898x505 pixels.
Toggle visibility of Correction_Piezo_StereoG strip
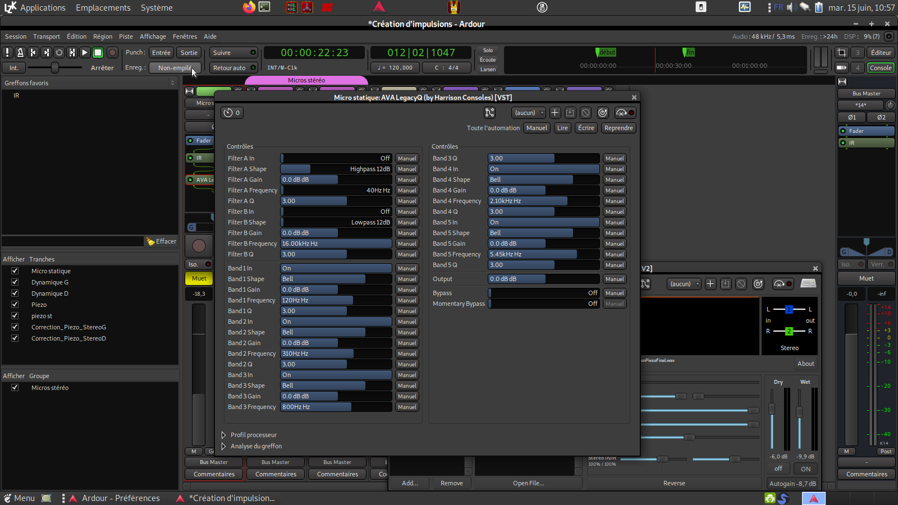click(15, 327)
